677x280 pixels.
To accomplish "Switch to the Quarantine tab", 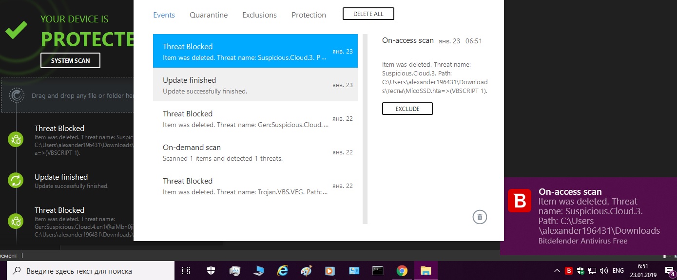I will [209, 15].
